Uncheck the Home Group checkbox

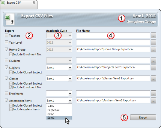[x=7, y=49]
